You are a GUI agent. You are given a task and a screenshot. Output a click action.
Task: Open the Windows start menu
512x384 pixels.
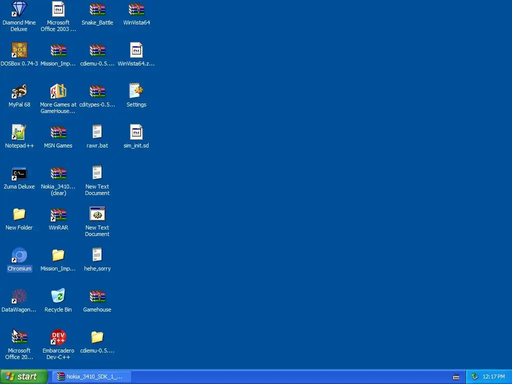click(x=23, y=376)
